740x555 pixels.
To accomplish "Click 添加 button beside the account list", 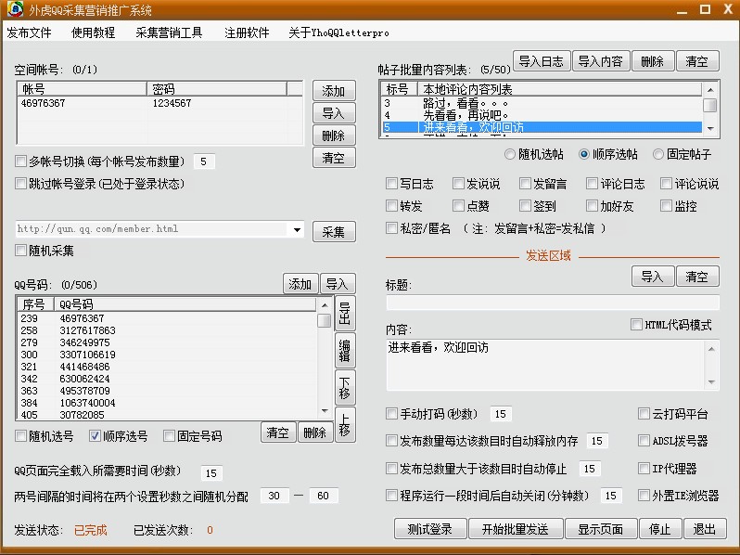I will coord(334,91).
